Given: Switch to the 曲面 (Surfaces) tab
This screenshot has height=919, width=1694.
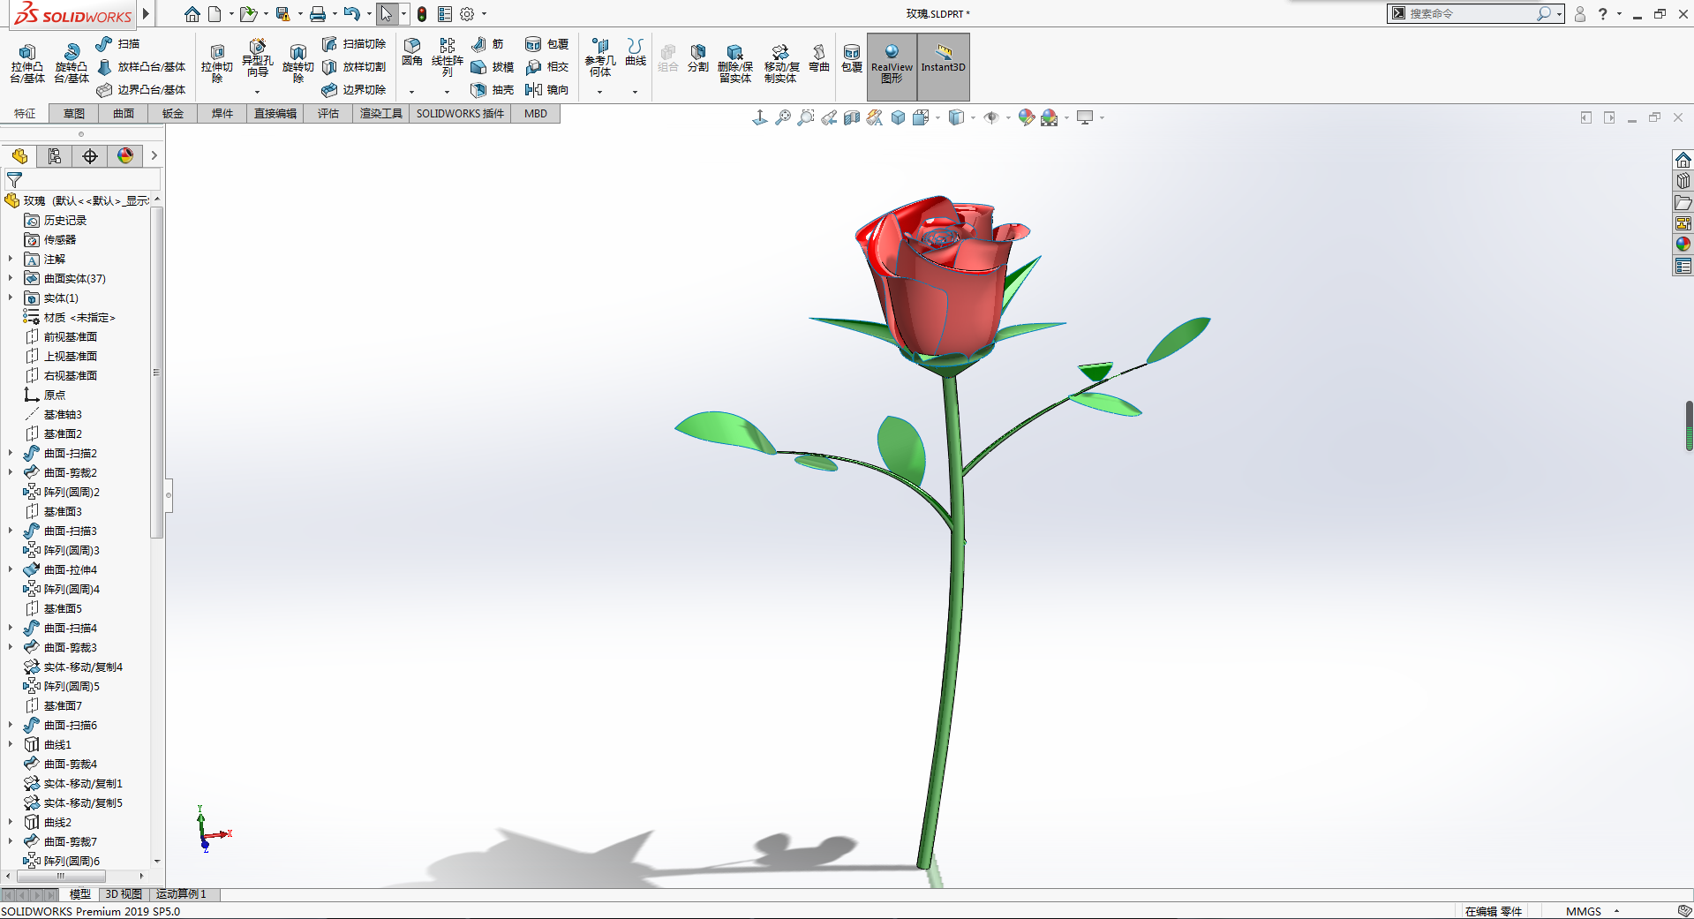Looking at the screenshot, I should tap(124, 114).
